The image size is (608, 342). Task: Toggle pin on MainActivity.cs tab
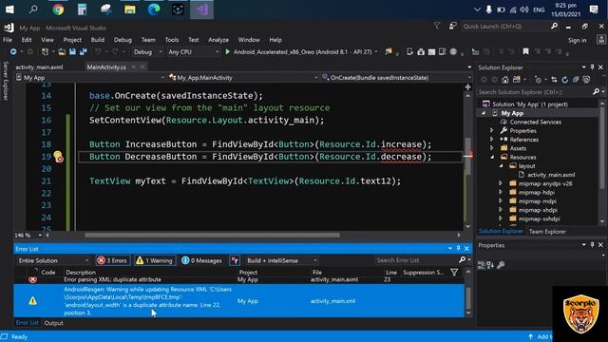click(x=133, y=67)
